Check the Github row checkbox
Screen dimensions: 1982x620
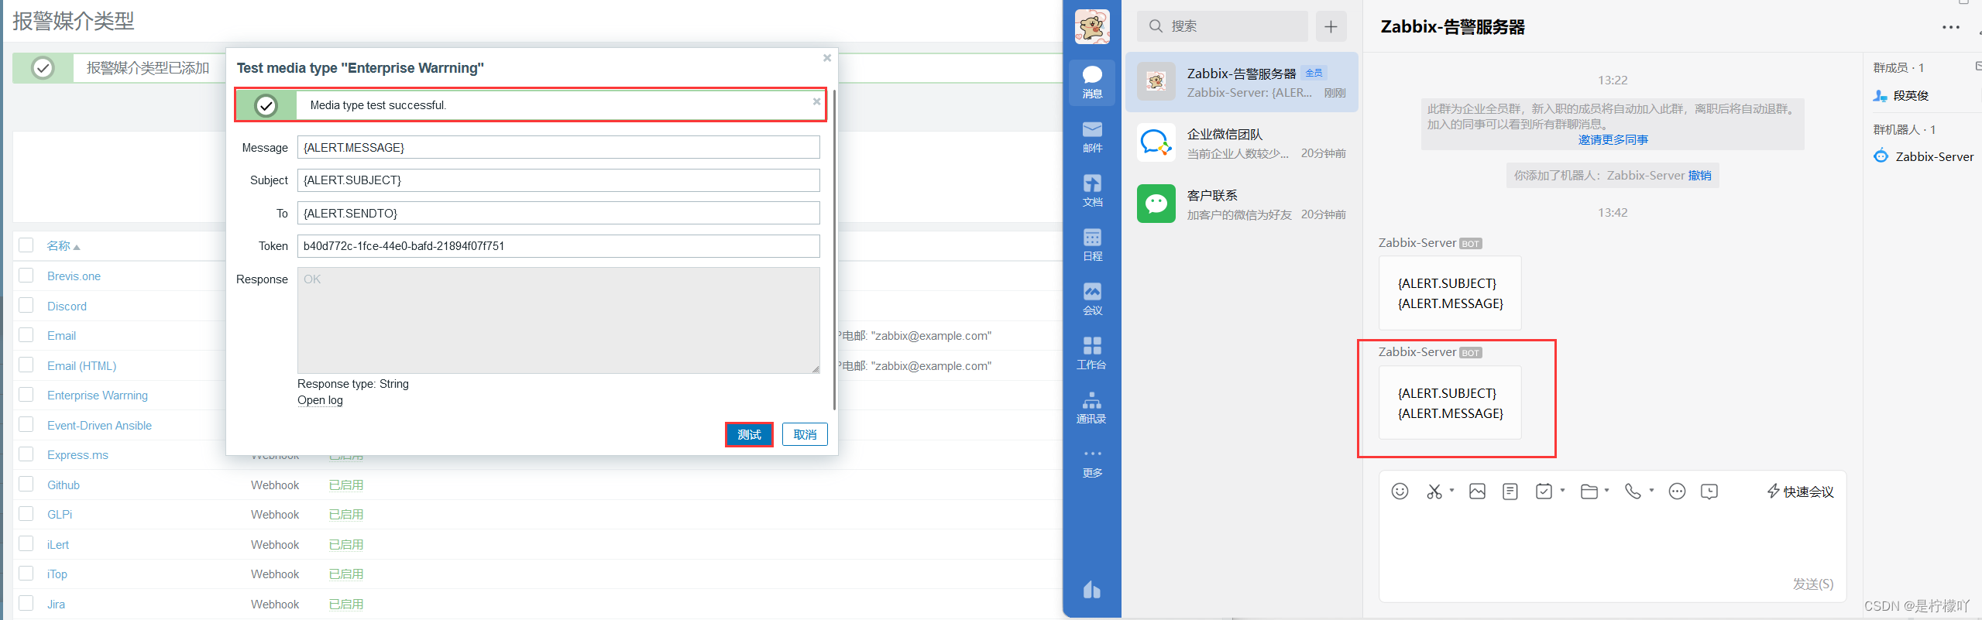26,484
